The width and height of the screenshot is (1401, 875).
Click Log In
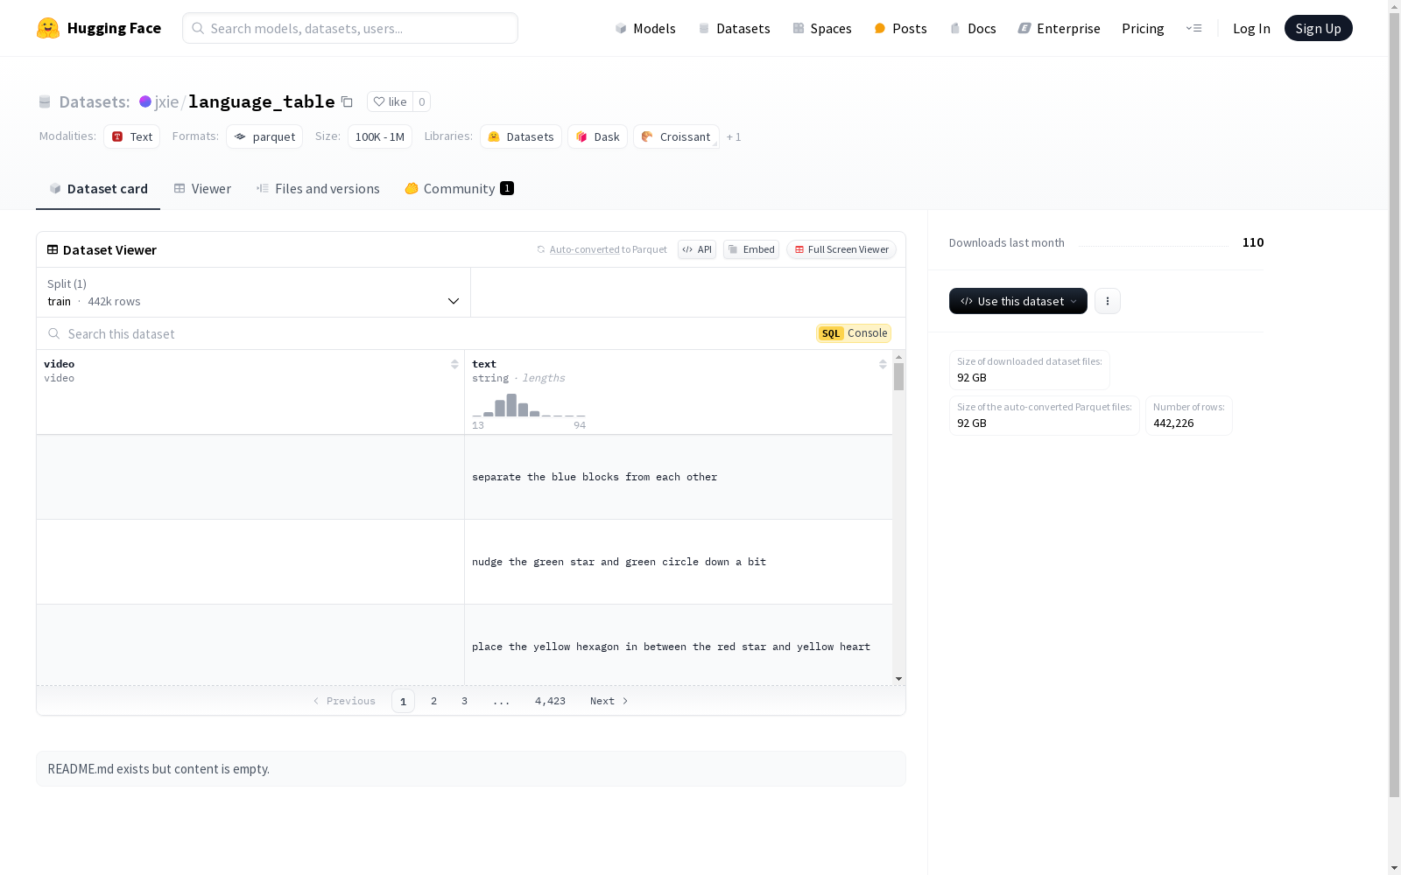pyautogui.click(x=1251, y=28)
